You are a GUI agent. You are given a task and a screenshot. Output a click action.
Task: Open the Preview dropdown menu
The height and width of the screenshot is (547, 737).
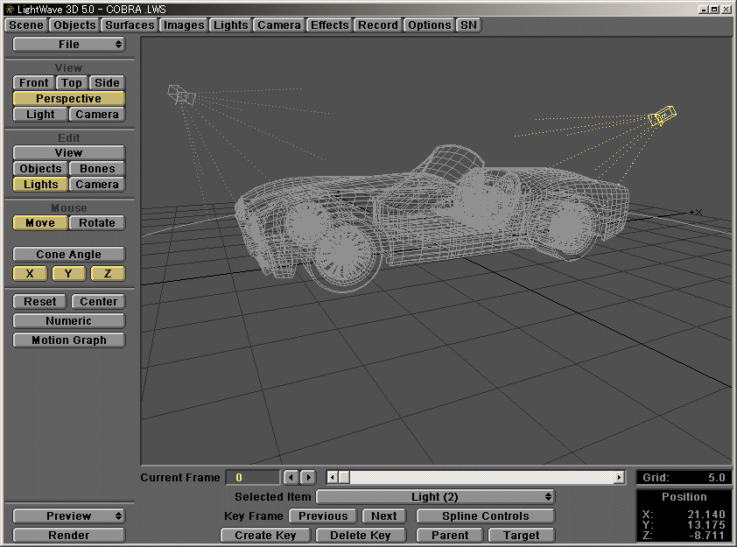(x=68, y=515)
